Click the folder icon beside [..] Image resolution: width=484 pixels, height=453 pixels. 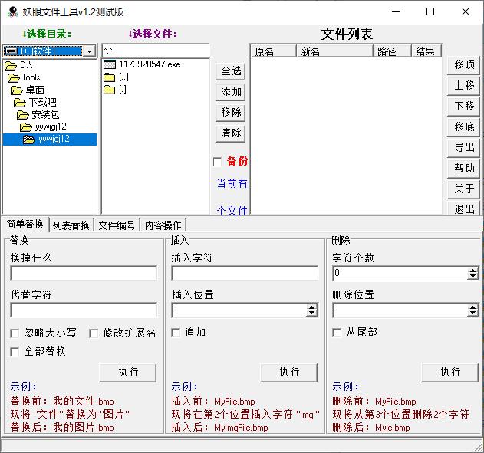(x=109, y=77)
